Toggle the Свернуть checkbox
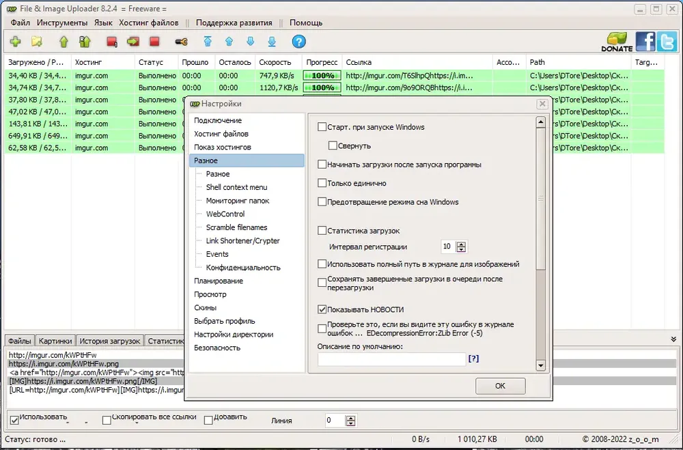Screen dimensions: 683x450 pos(333,145)
